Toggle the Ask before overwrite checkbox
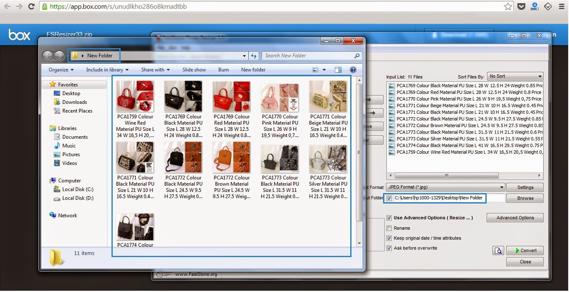This screenshot has width=569, height=292. pos(389,248)
